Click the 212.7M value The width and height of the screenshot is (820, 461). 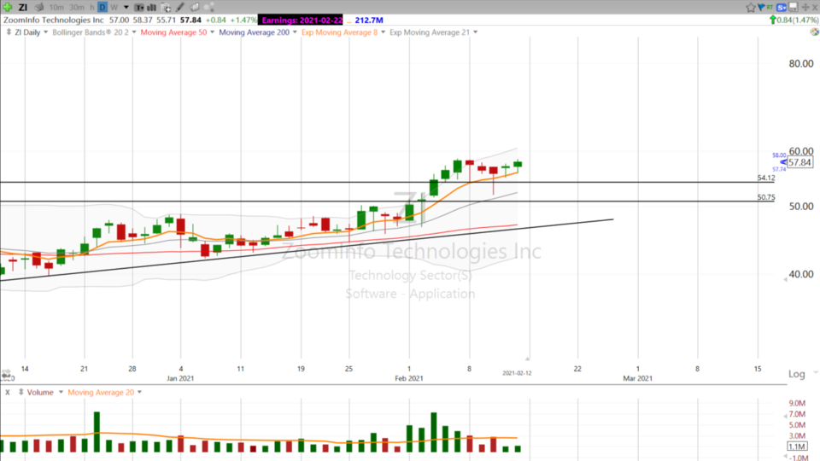pos(369,20)
